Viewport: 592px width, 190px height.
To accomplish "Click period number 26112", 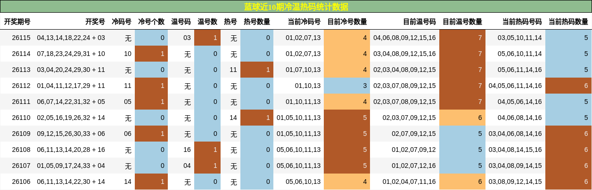I will click(21, 86).
